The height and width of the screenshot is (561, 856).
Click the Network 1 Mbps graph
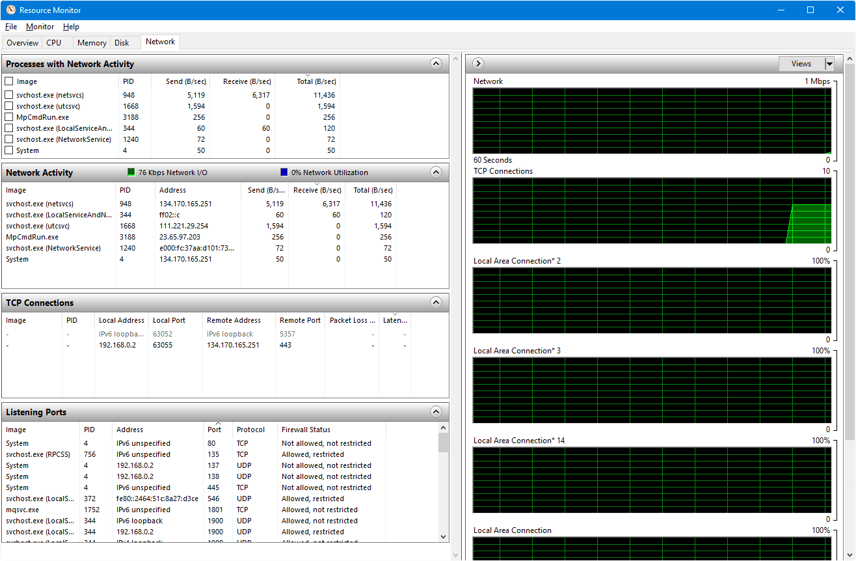tap(652, 121)
